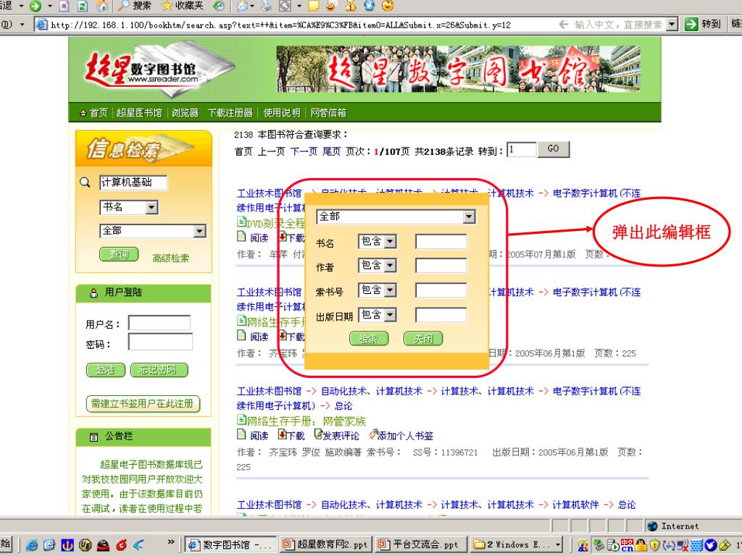742x556 pixels.
Task: Click the 忘记密码 button
Action: click(x=159, y=370)
